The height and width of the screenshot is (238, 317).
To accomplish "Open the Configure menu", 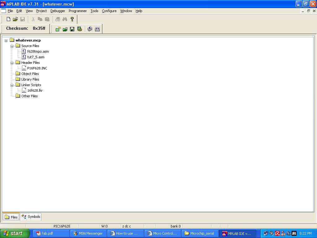I will [109, 11].
